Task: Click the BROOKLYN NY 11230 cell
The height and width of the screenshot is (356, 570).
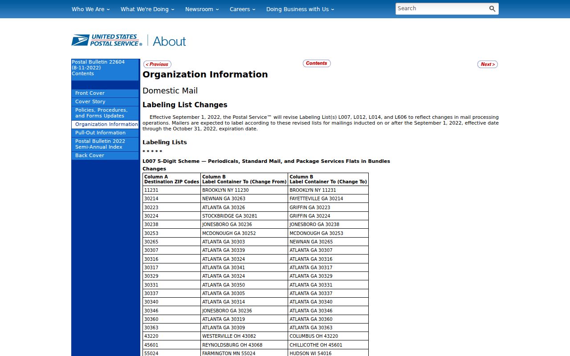Action: tap(244, 190)
